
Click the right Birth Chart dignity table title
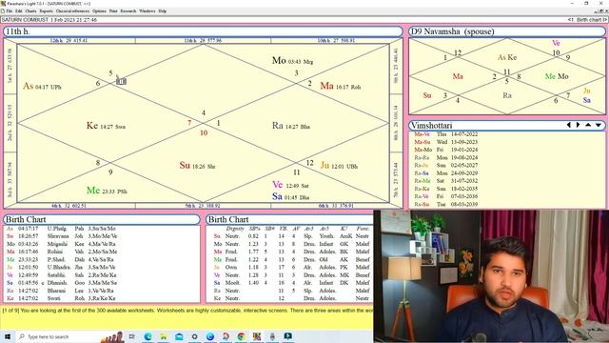[289, 219]
